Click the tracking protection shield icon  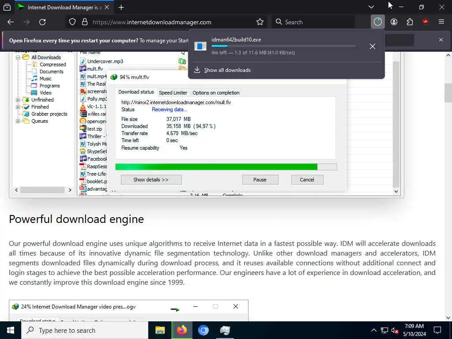[x=72, y=22]
